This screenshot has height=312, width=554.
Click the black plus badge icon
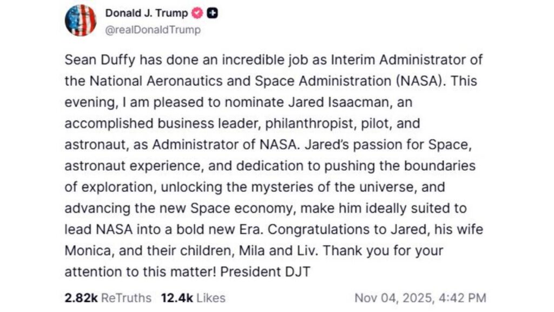pos(213,14)
